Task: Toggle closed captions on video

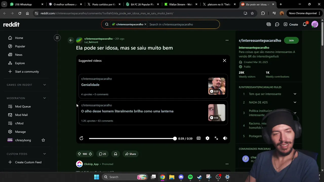Action: click(x=199, y=138)
